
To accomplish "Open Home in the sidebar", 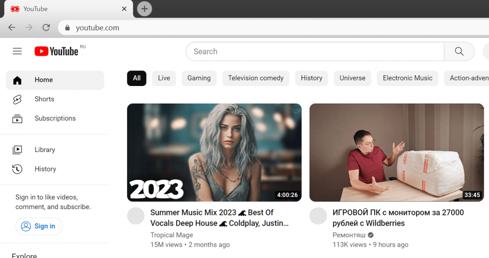I will (x=55, y=80).
